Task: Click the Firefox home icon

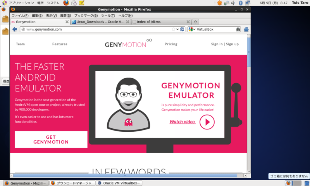Action: (246, 29)
